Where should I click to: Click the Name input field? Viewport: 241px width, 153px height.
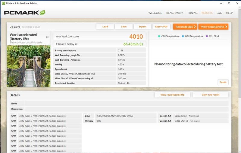coord(126,104)
